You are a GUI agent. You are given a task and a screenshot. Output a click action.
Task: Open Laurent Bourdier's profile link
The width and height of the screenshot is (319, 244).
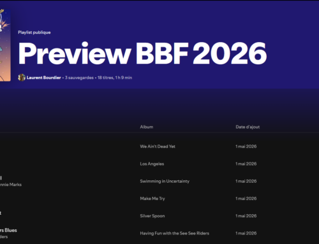point(44,78)
